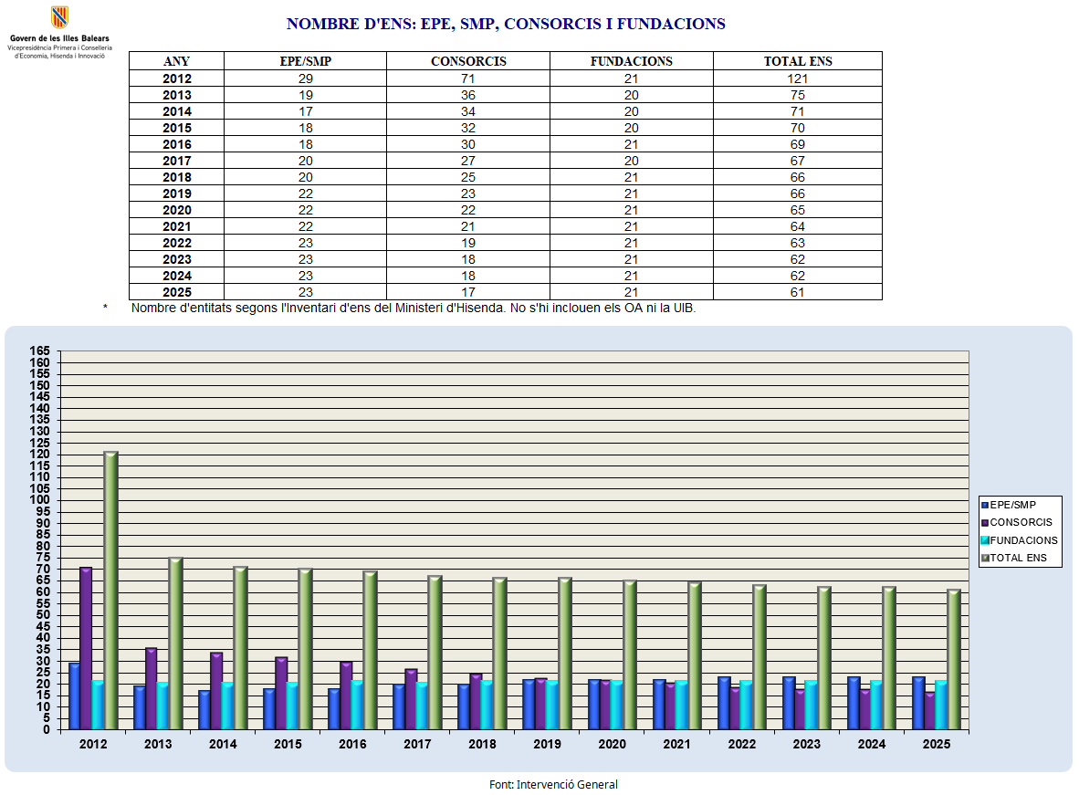Click the 2013 TOTAL ENS green bar
This screenshot has width=1079, height=795.
coord(176,643)
